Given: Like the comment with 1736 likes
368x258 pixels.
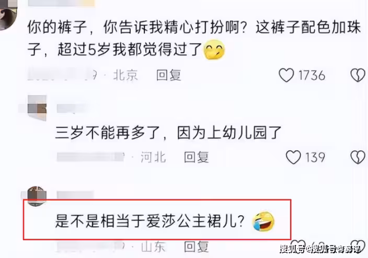Looking at the screenshot, I should [286, 75].
